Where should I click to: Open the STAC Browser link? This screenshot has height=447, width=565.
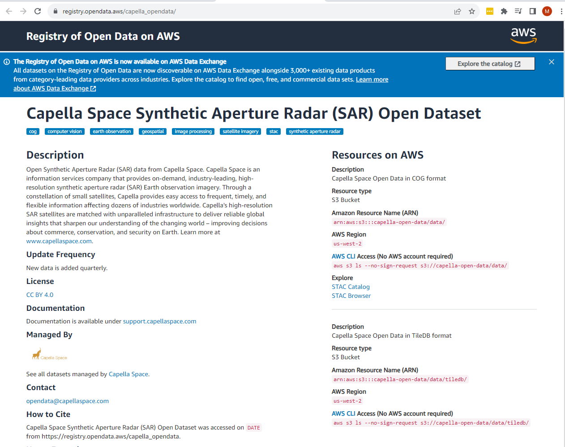(x=351, y=296)
